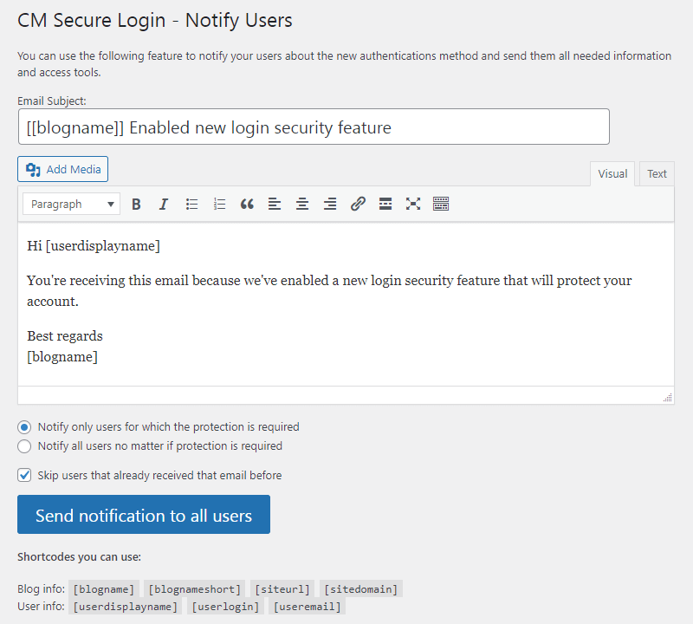Image resolution: width=693 pixels, height=624 pixels.
Task: Insert a numbered list
Action: coord(219,205)
